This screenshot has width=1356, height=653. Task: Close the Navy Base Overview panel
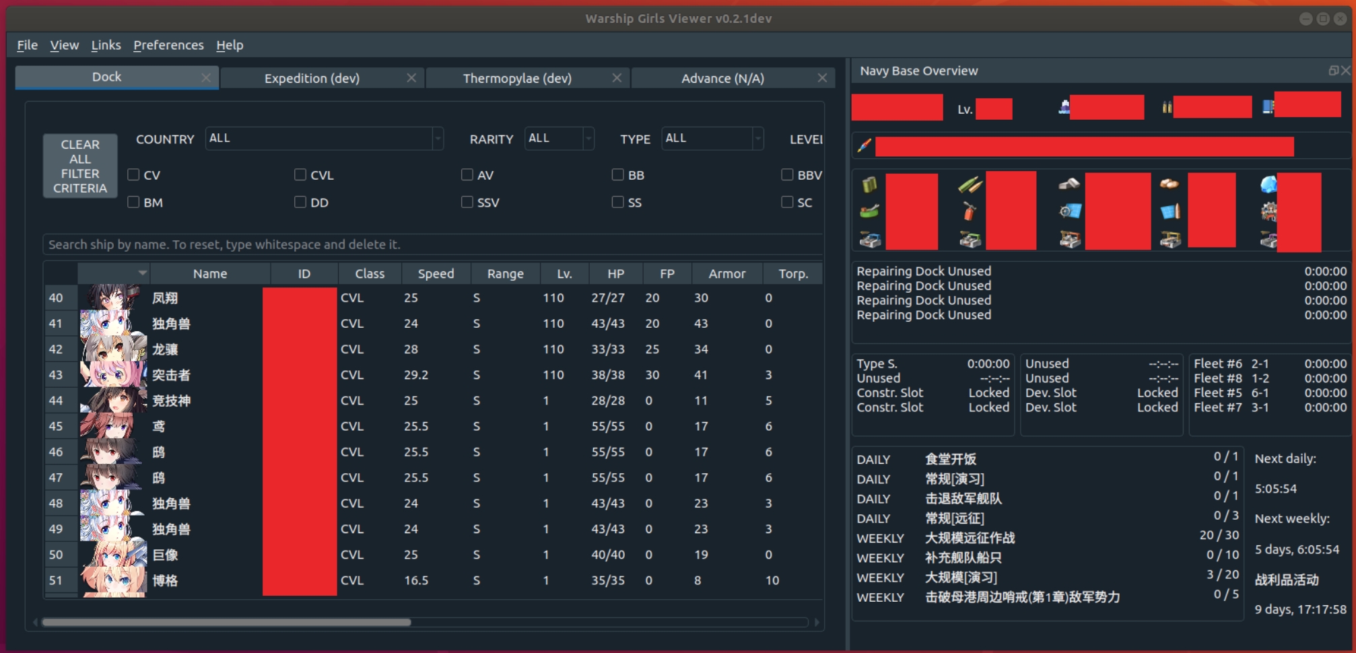coord(1345,71)
